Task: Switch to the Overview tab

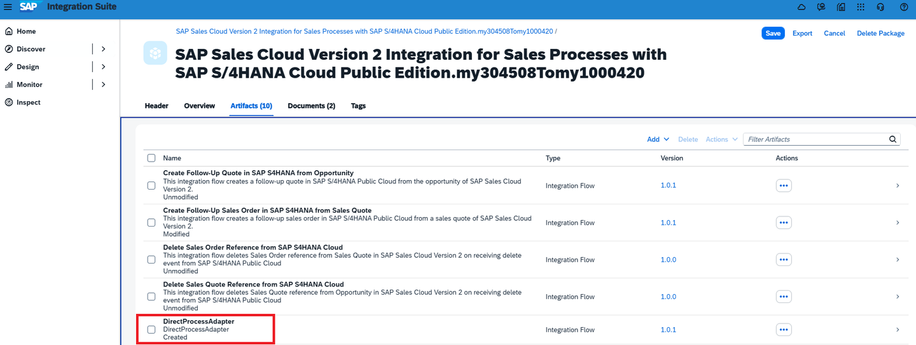Action: tap(200, 106)
